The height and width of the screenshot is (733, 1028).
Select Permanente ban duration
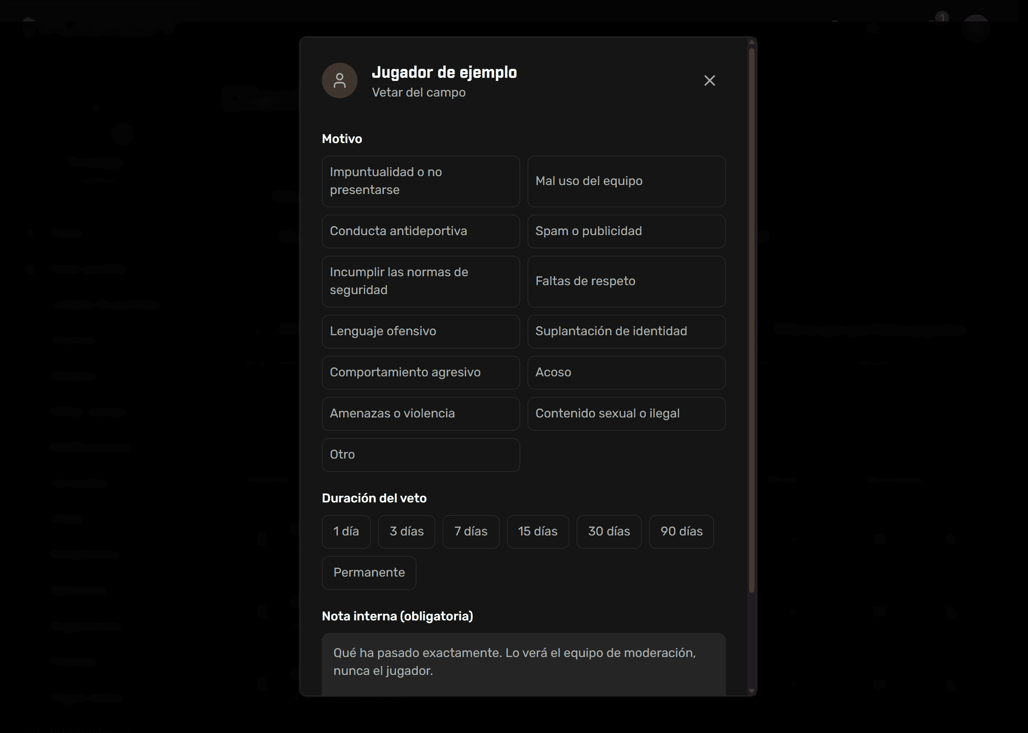(369, 573)
